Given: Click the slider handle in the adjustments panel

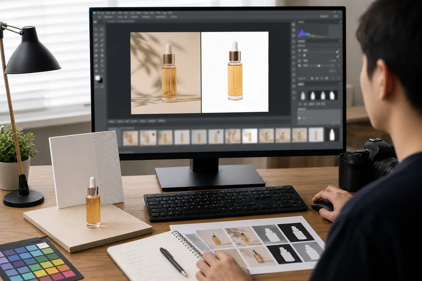Looking at the screenshot, I should pyautogui.click(x=319, y=66).
